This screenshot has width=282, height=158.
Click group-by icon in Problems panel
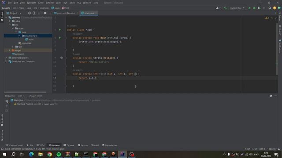pyautogui.click(x=7, y=101)
